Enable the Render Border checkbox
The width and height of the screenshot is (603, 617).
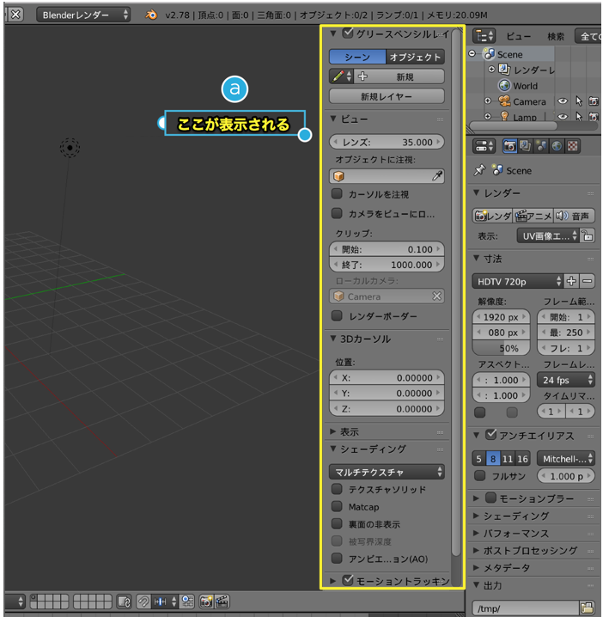(x=337, y=316)
